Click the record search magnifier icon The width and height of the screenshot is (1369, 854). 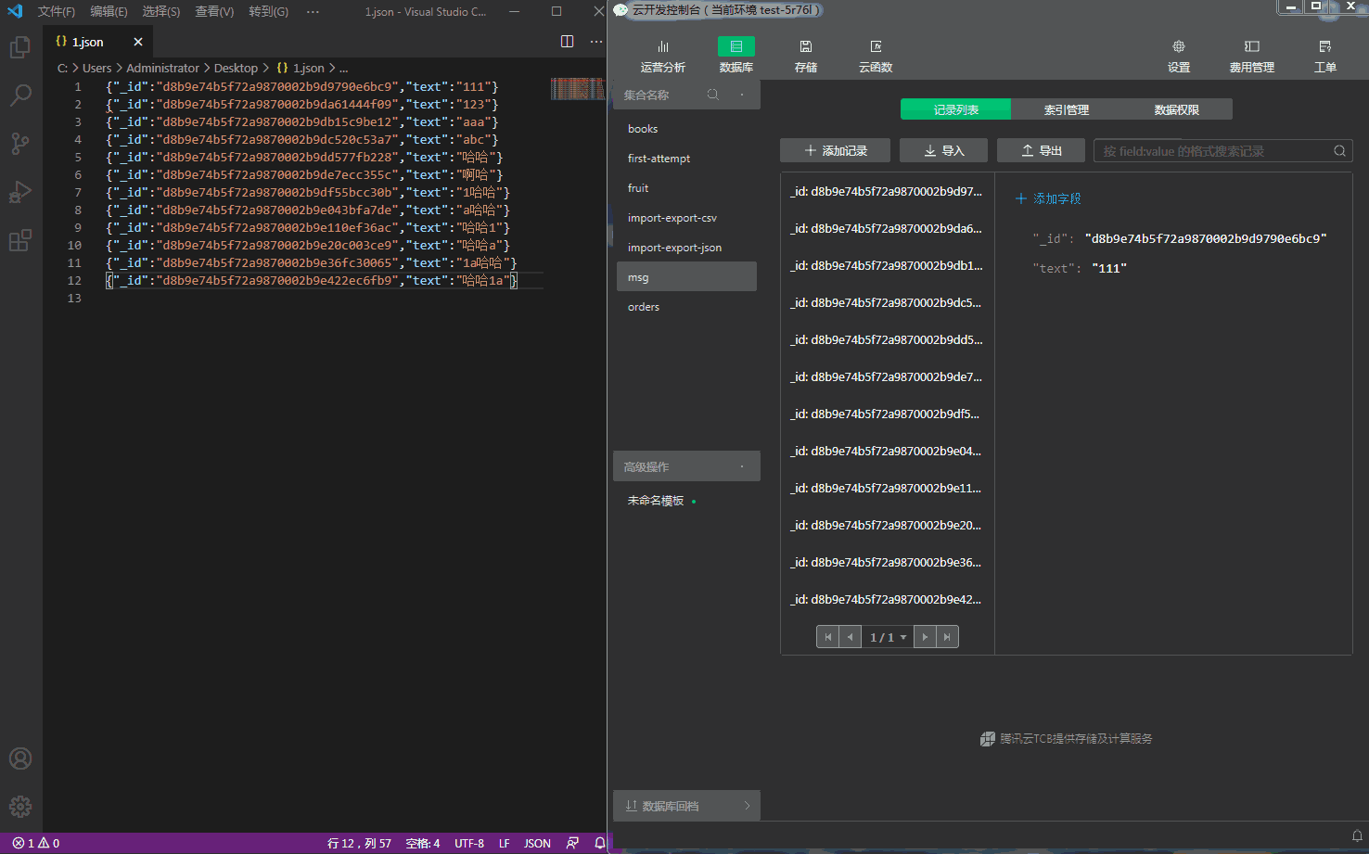(1340, 151)
